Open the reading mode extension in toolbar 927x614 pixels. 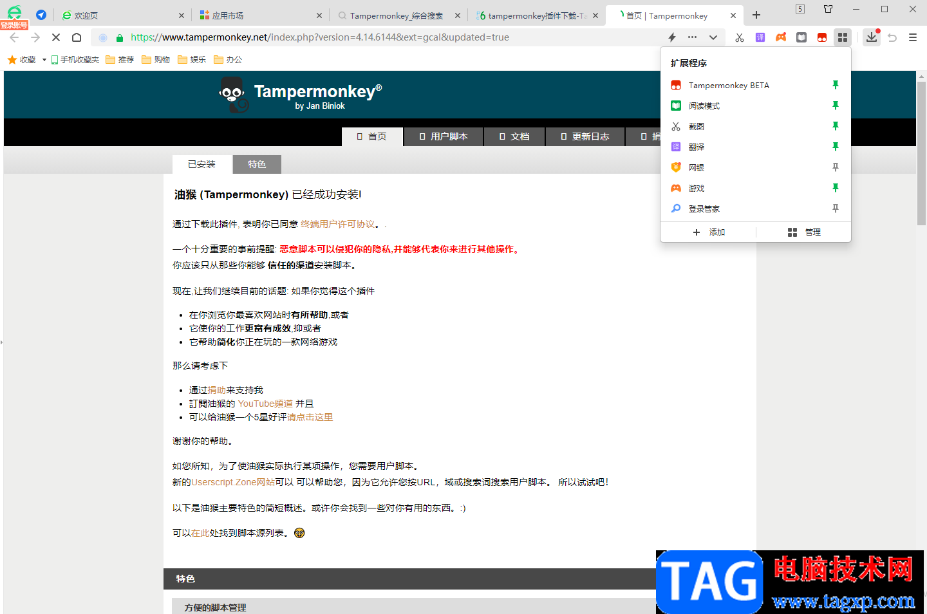click(x=801, y=37)
